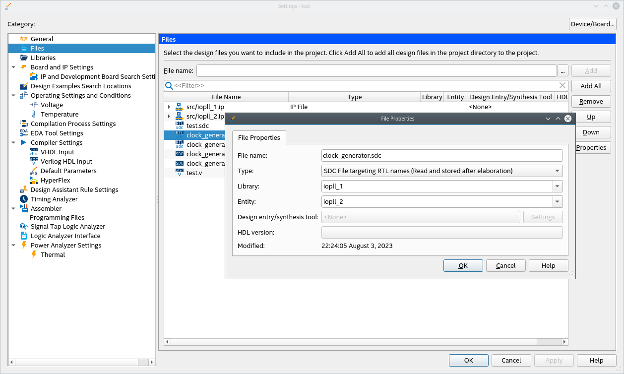The height and width of the screenshot is (374, 624).
Task: Click the Device/Board... button
Action: pos(592,24)
